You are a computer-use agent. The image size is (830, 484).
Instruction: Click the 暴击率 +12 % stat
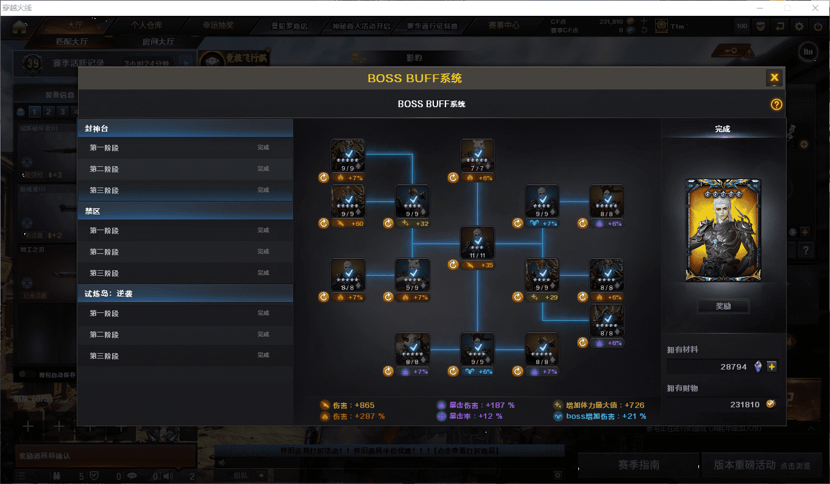coord(470,416)
